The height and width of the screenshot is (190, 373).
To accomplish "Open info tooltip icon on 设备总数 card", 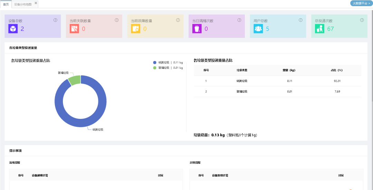I will point(55,20).
